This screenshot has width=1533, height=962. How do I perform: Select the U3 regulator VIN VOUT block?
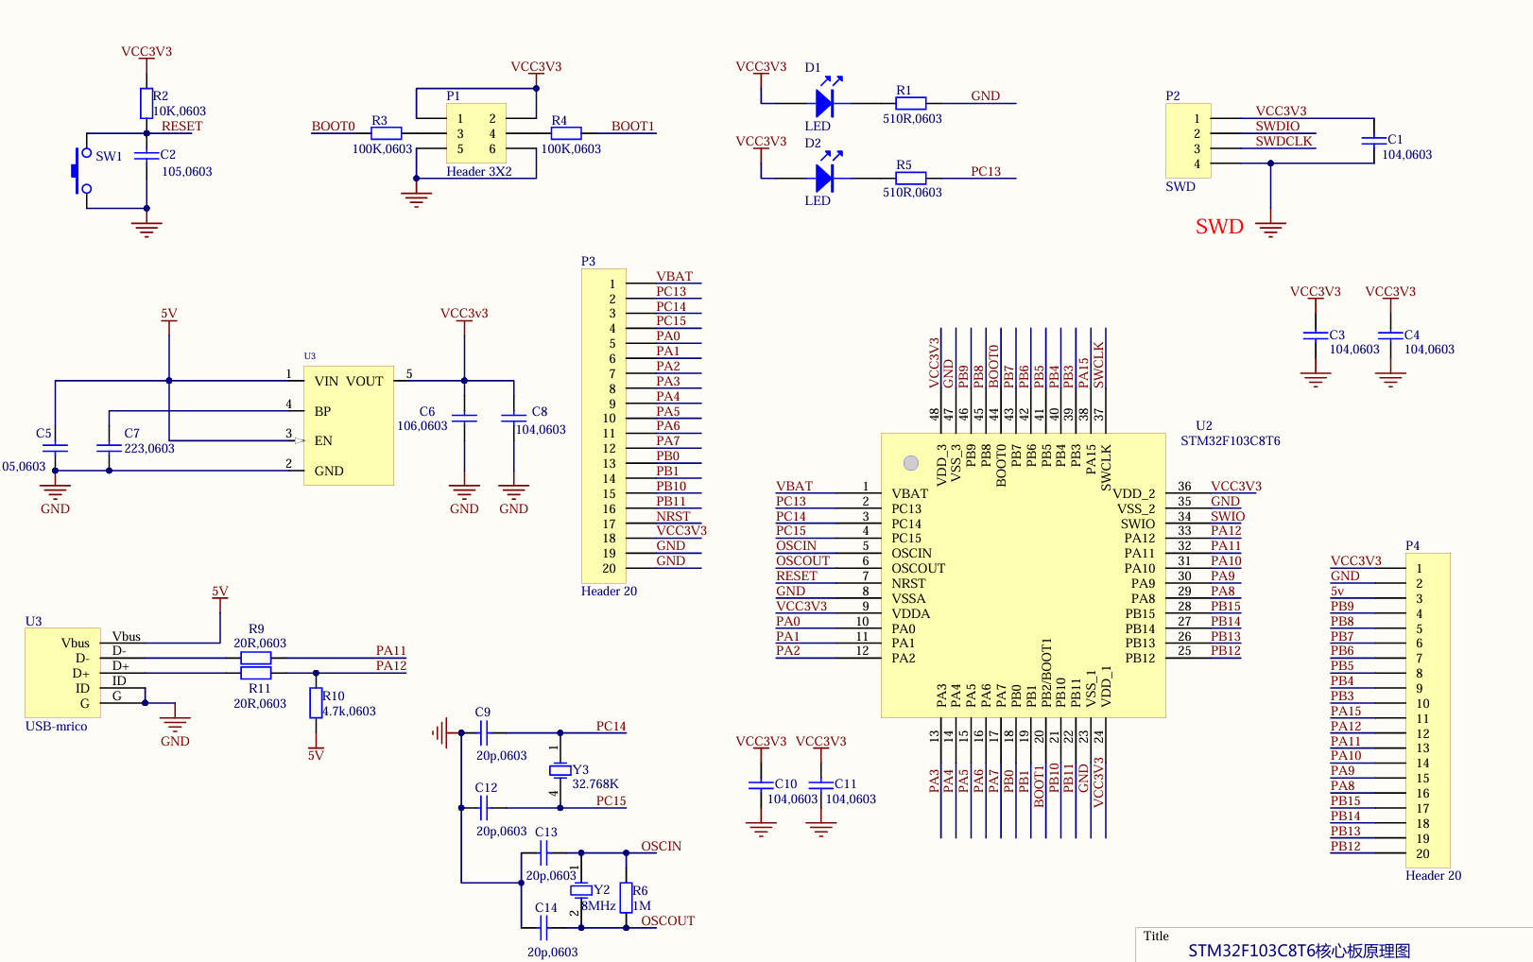click(349, 425)
